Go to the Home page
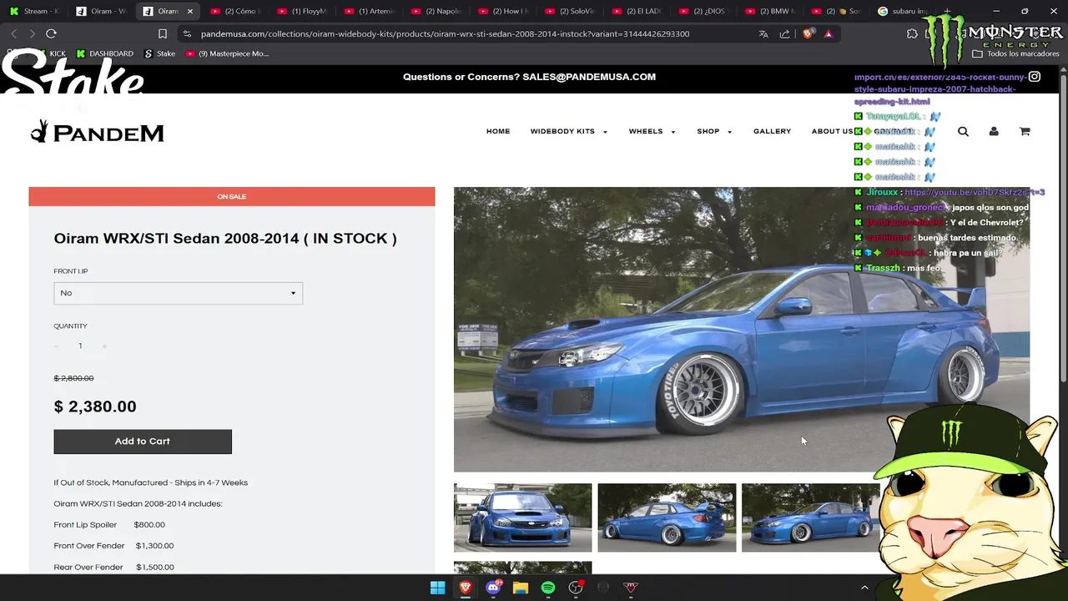The width and height of the screenshot is (1068, 601). coord(498,132)
